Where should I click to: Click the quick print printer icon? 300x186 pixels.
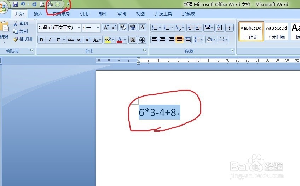click(50, 4)
